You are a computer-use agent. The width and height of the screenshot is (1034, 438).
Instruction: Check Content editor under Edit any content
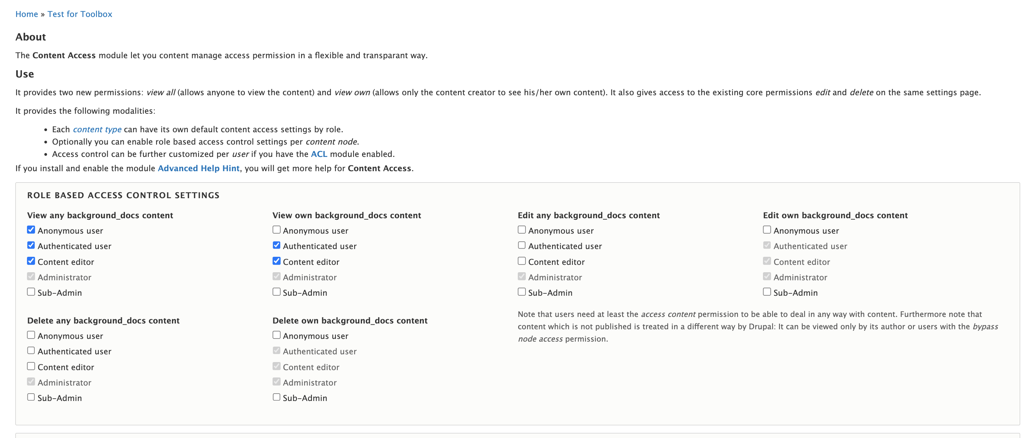521,261
